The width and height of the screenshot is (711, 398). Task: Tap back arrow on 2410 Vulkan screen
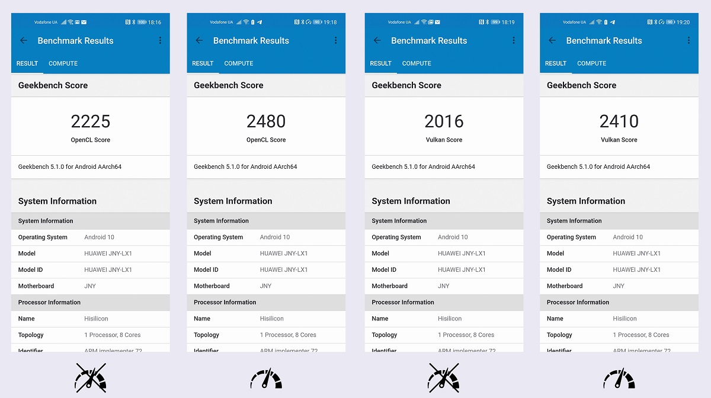click(552, 41)
